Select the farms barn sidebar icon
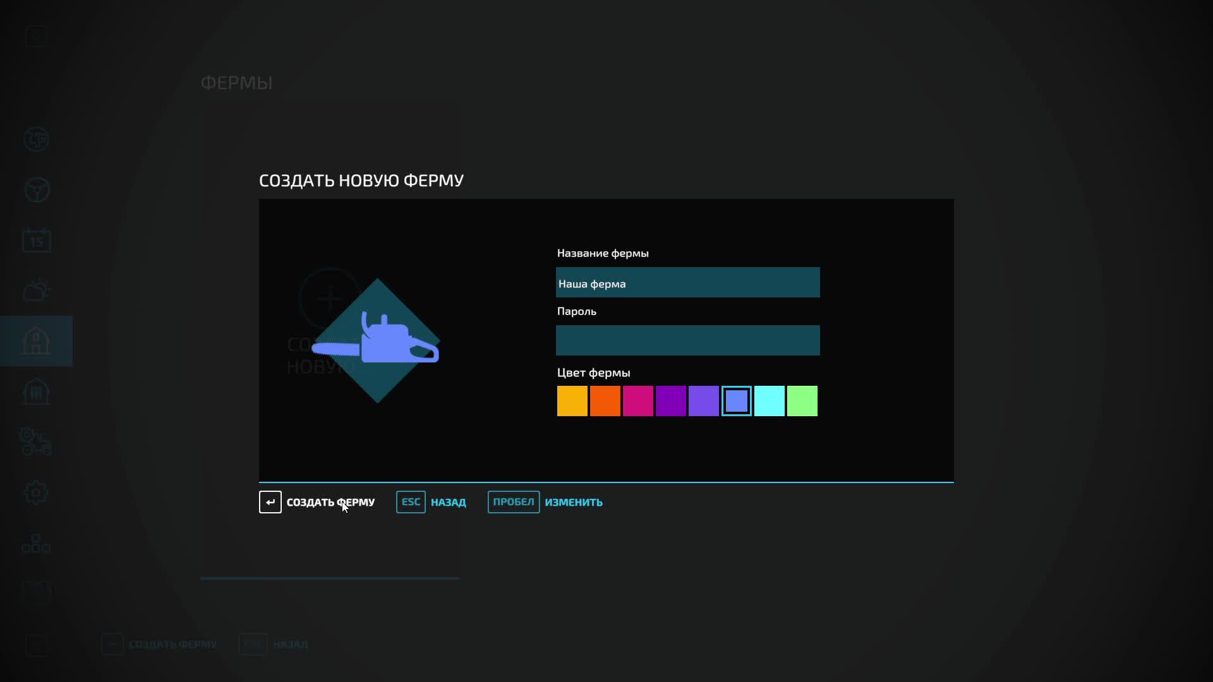Screen dimensions: 1213x682 pos(37,341)
